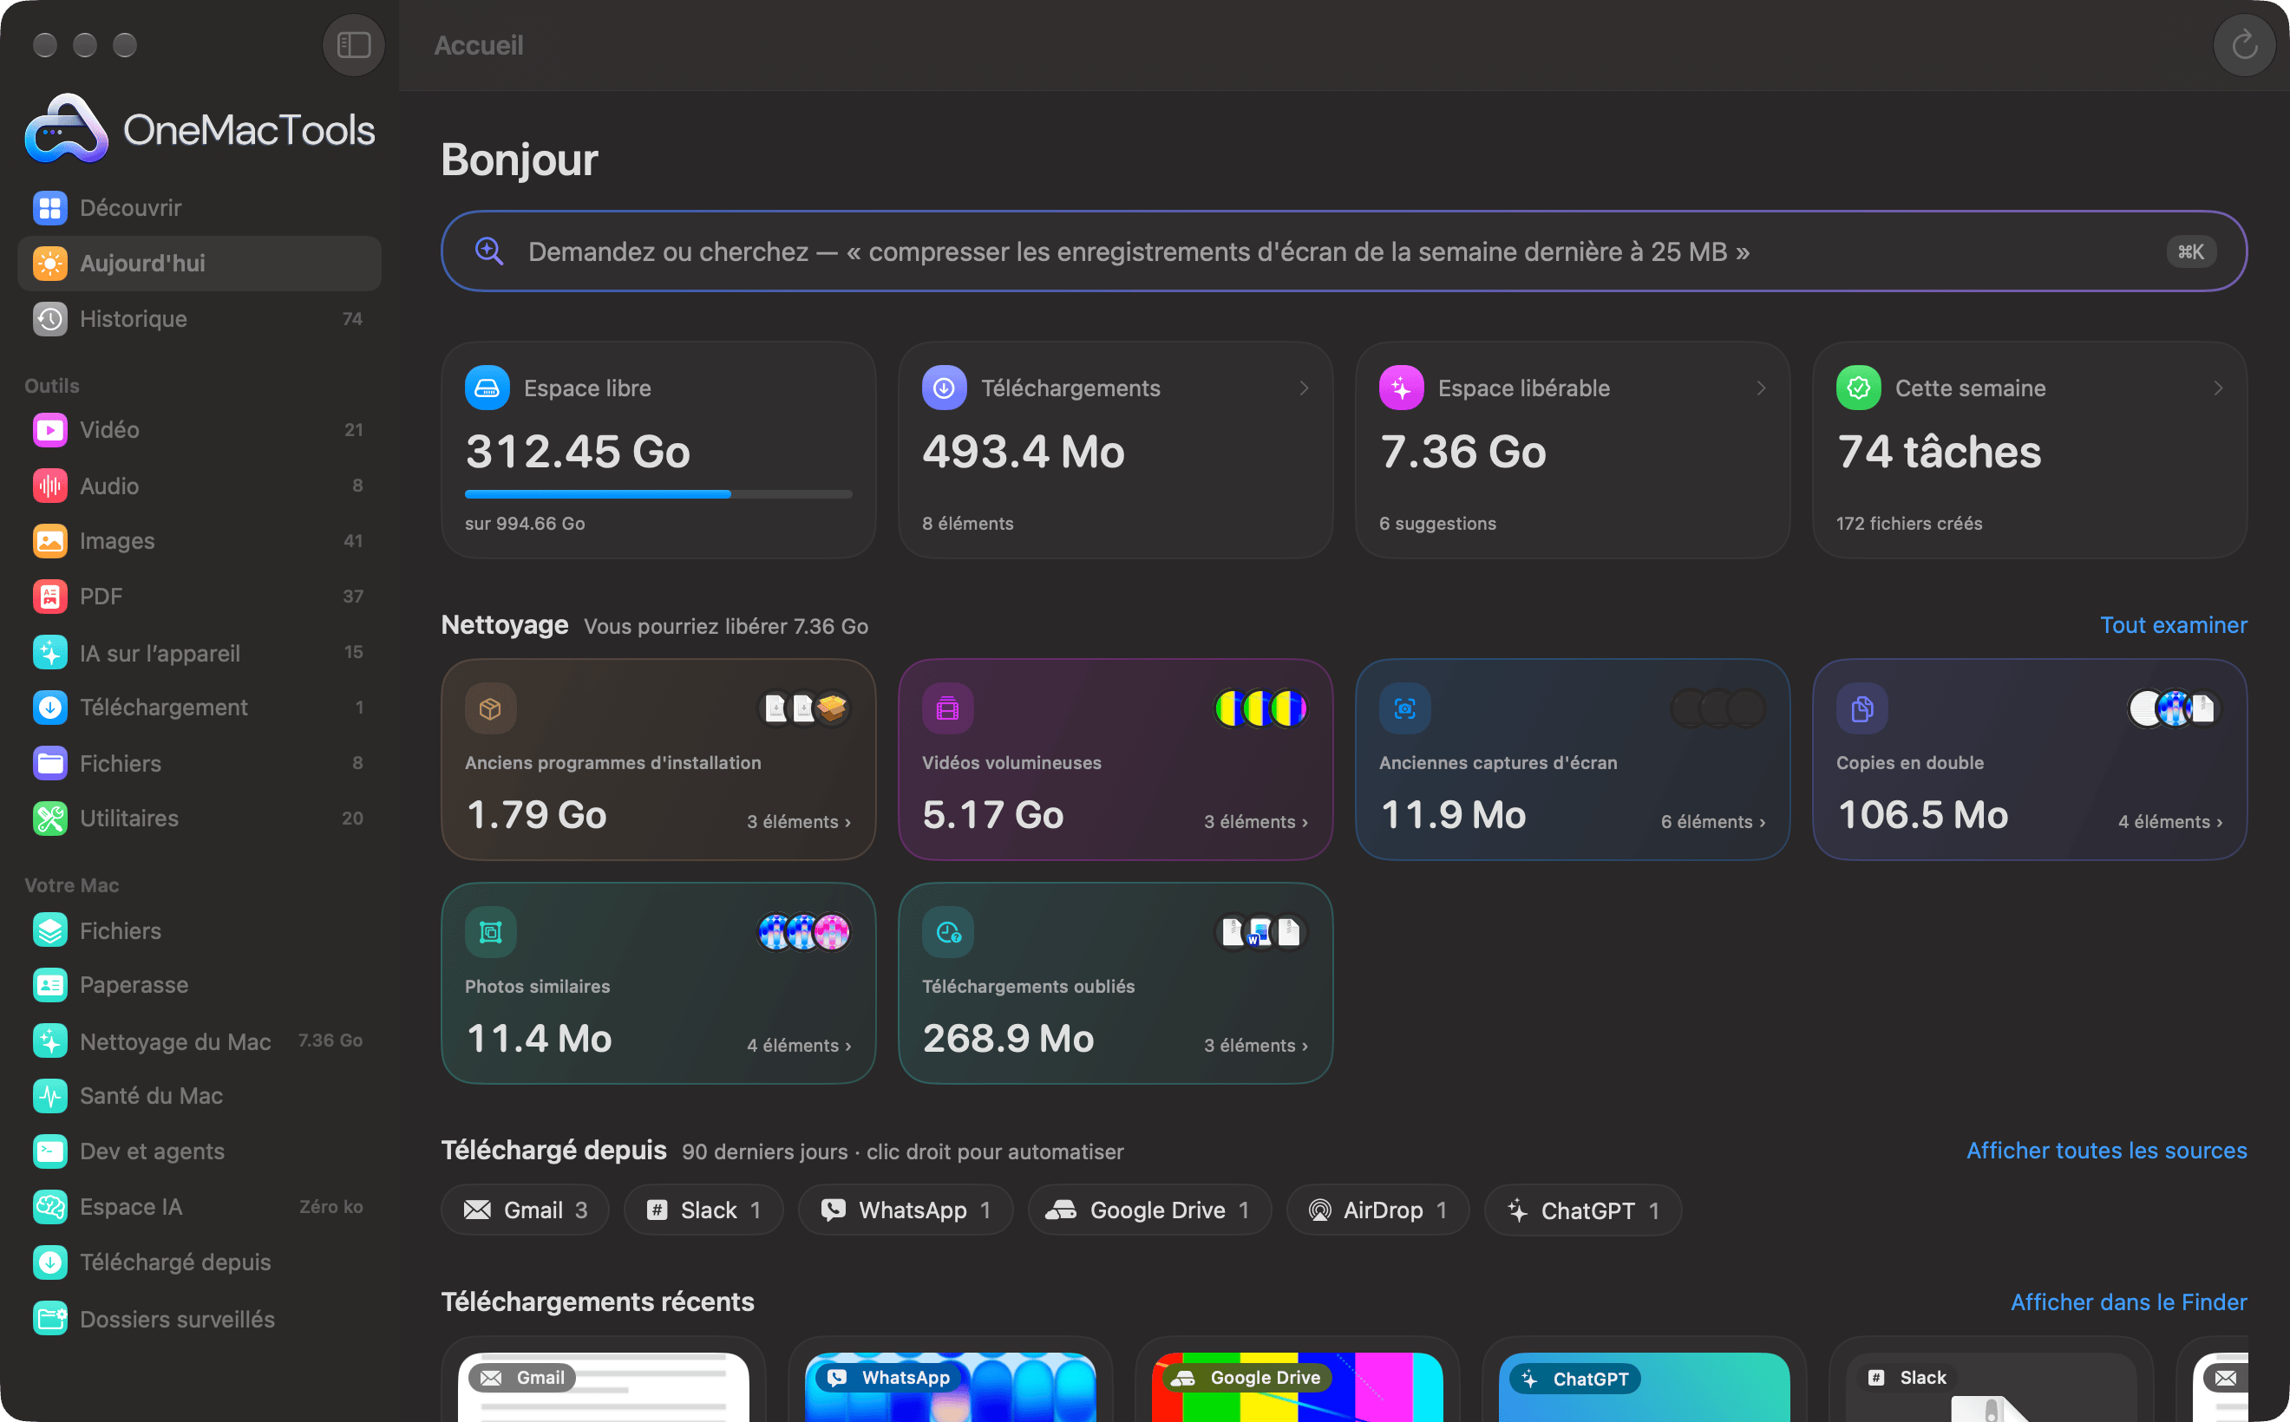Click the Audio tool icon
This screenshot has height=1422, width=2290.
[49, 486]
